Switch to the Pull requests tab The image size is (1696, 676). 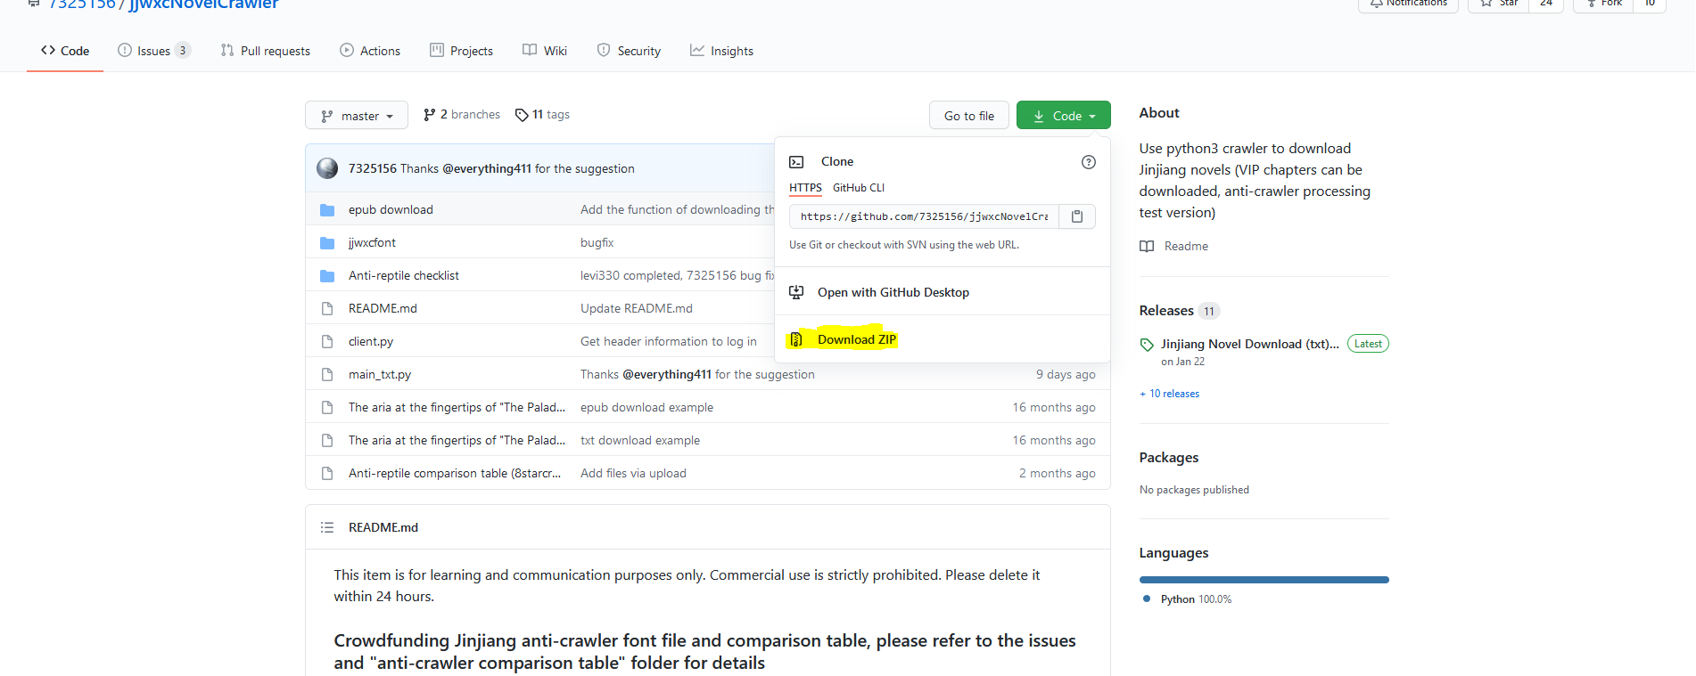tap(266, 51)
